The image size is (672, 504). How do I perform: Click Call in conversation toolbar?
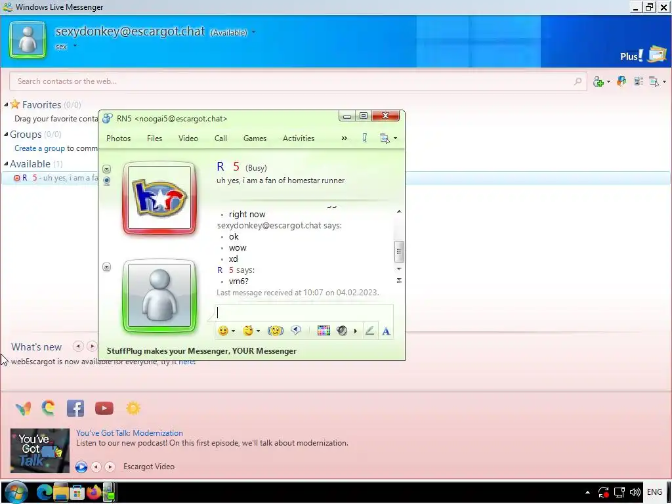coord(220,138)
